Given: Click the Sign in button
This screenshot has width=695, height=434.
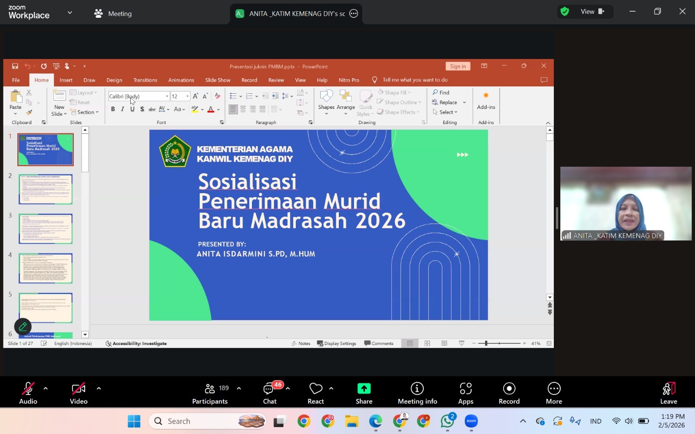Looking at the screenshot, I should pos(458,66).
